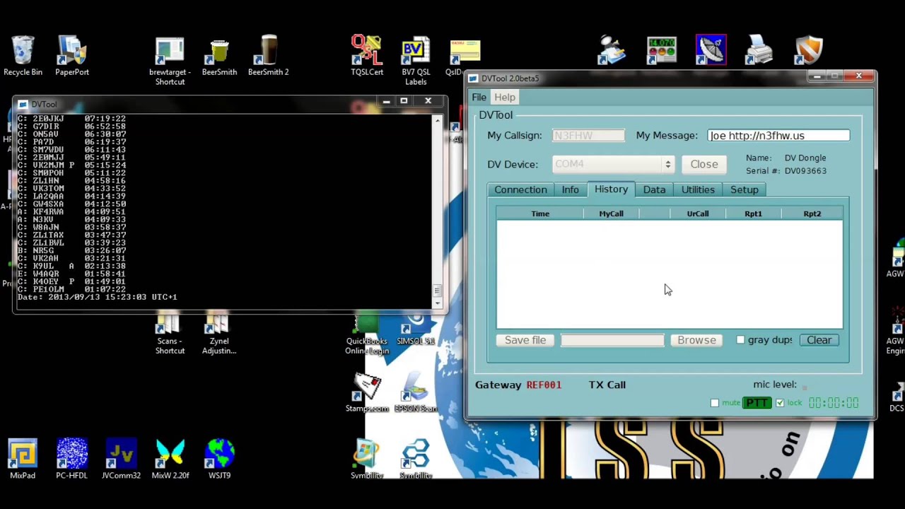This screenshot has height=509, width=905.
Task: Minimize the DVTool console window
Action: [386, 101]
